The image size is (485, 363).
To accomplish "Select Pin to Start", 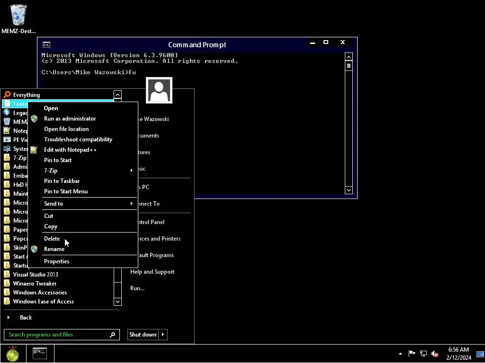I will [83, 160].
